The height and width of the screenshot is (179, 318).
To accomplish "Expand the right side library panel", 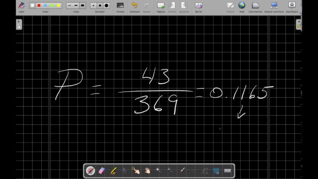I will [299, 24].
